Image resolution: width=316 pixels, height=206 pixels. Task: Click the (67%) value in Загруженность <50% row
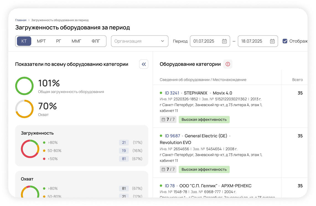click(x=137, y=159)
